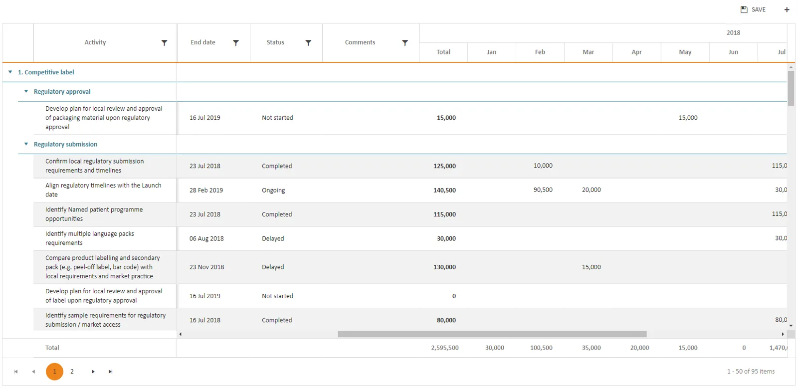Go to the previous page
Image resolution: width=798 pixels, height=389 pixels.
click(x=33, y=372)
